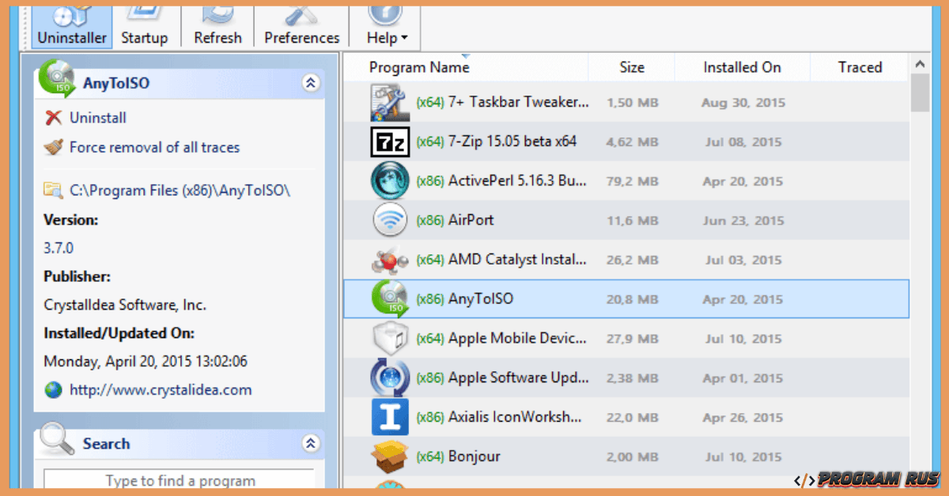Click the AMD Catalyst Install icon
Viewport: 949px width, 496px height.
point(390,260)
